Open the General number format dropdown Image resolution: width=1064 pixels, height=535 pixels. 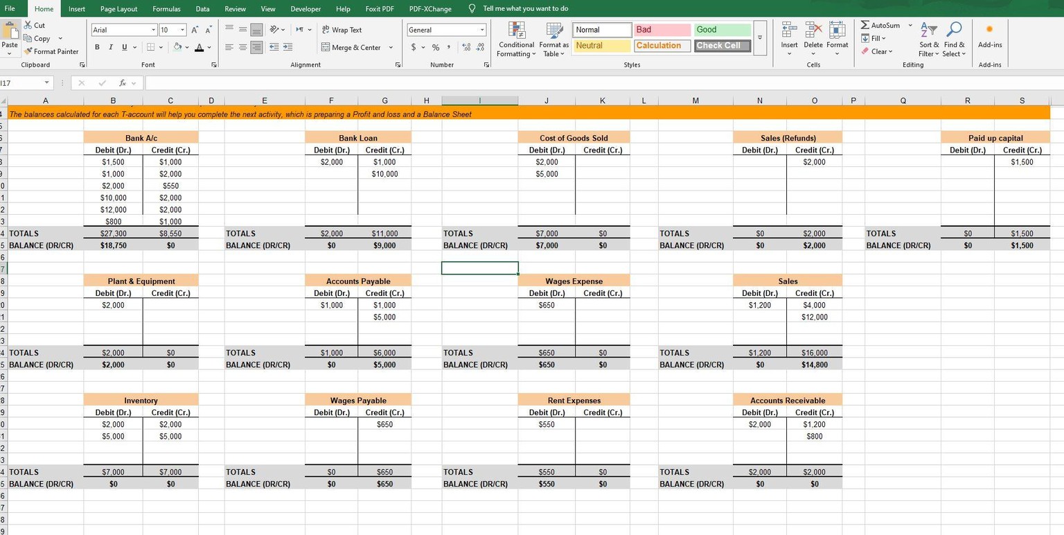(482, 30)
